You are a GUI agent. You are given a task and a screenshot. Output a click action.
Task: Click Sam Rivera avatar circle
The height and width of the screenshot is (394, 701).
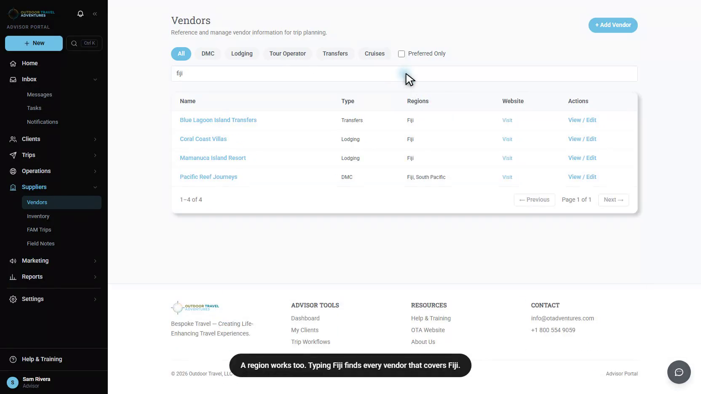point(13,382)
